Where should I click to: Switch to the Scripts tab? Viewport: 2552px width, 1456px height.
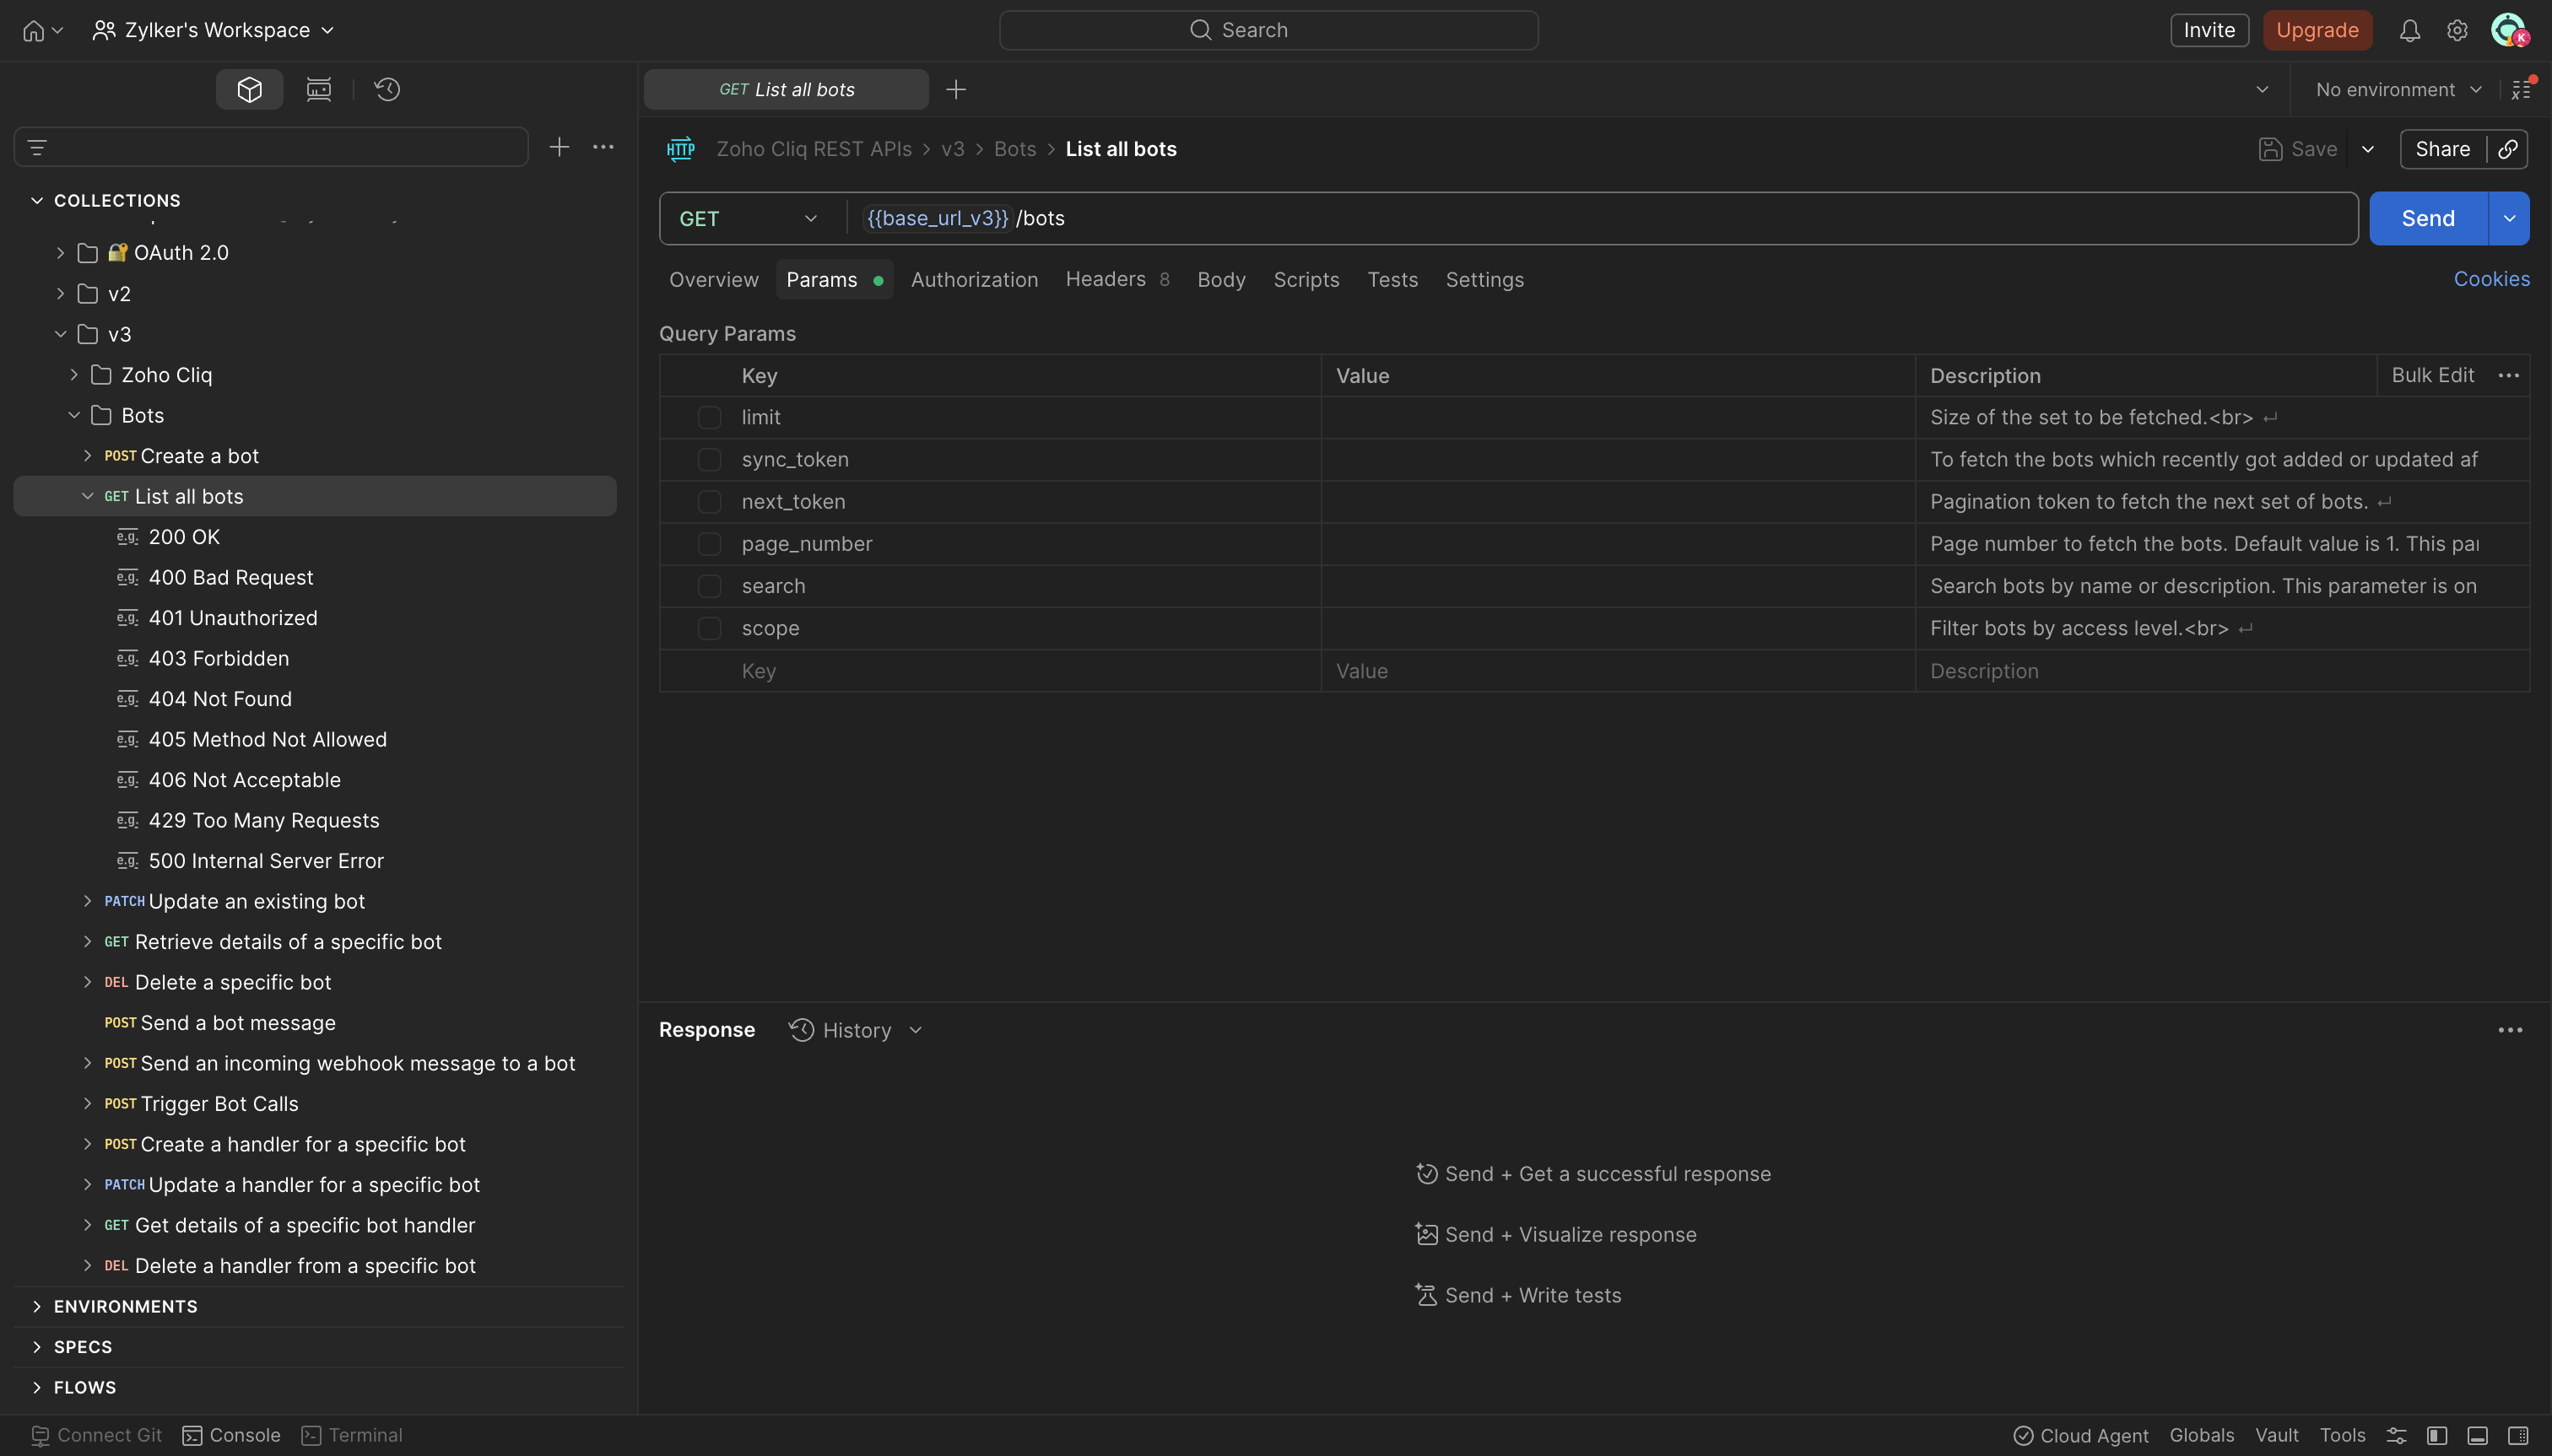click(1306, 279)
